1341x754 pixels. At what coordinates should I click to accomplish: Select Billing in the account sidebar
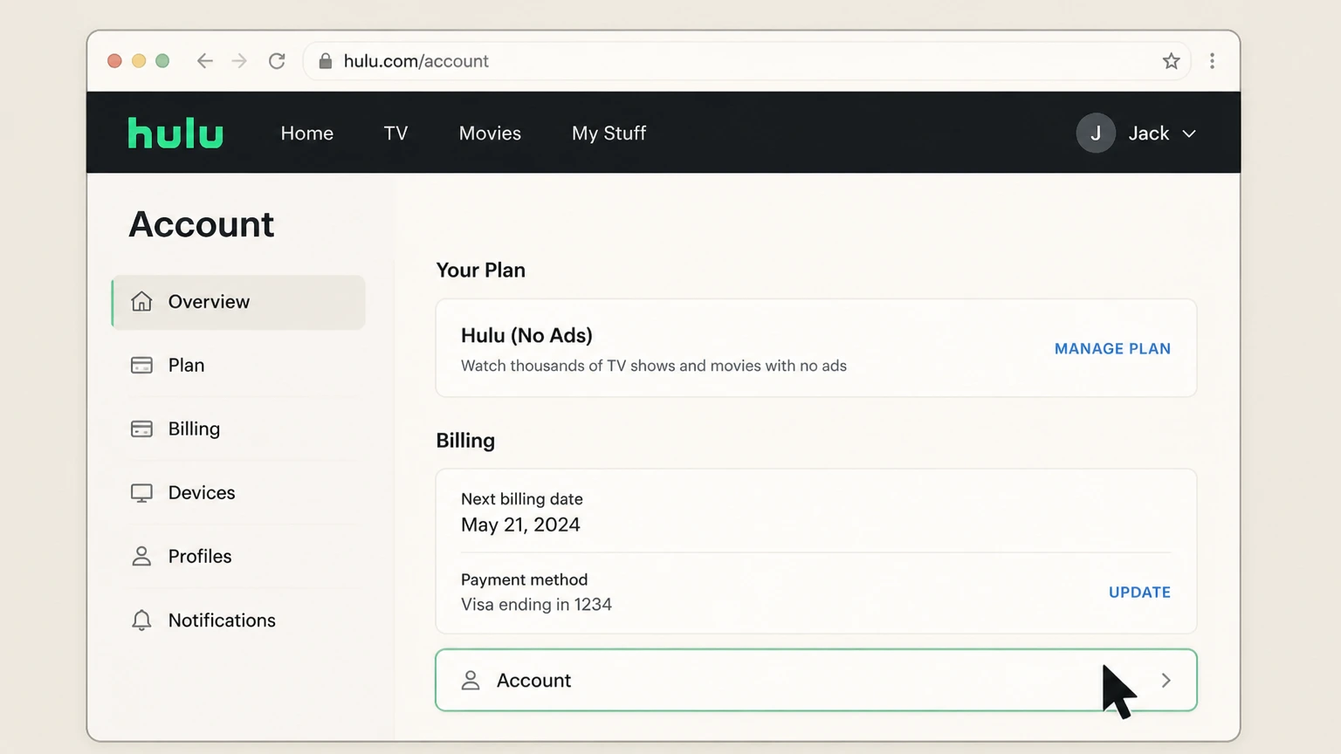(x=238, y=428)
